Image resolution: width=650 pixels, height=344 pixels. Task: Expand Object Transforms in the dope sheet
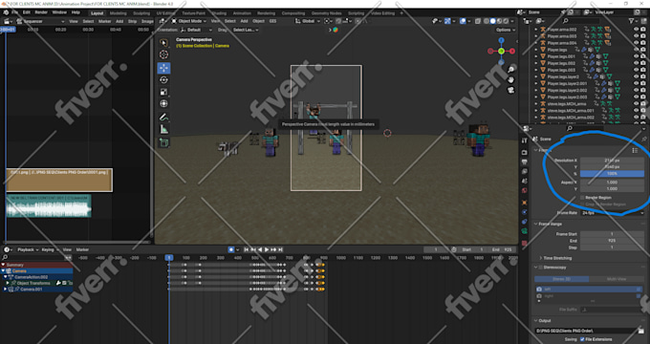[x=9, y=283]
